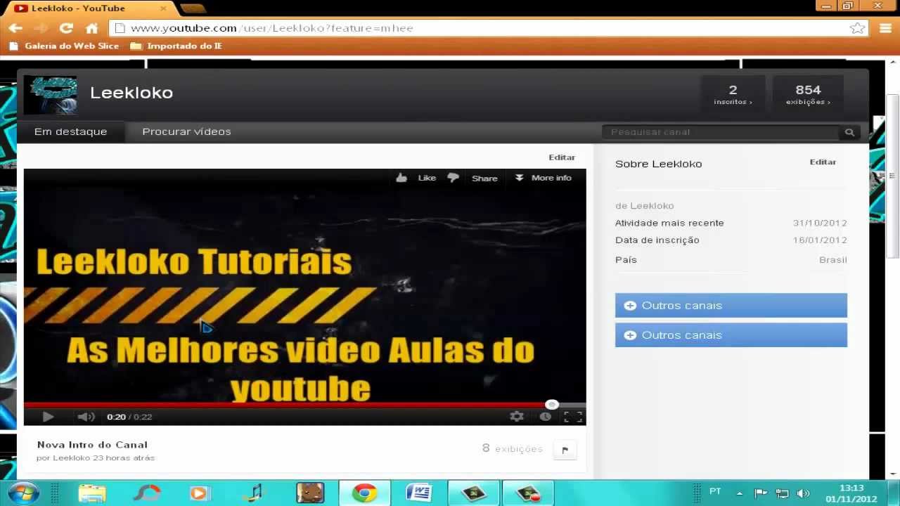Show hidden tray icons arrow
900x506 pixels.
[x=739, y=493]
